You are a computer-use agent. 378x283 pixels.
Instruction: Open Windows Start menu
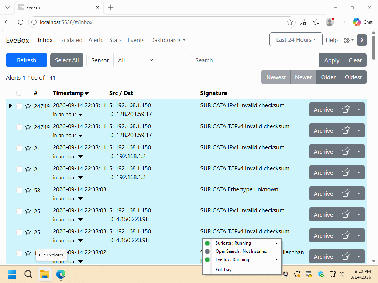pyautogui.click(x=12, y=274)
